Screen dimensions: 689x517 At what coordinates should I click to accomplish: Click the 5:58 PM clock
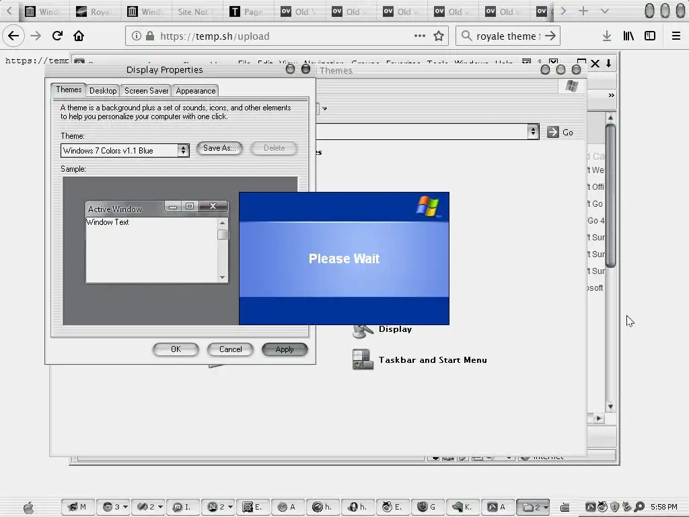point(664,507)
